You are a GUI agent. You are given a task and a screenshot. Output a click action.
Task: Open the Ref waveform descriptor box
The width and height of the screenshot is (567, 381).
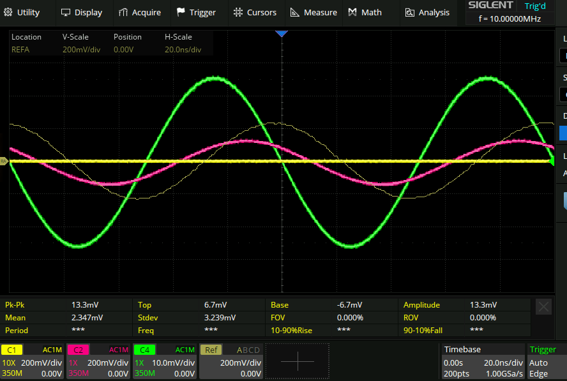pyautogui.click(x=231, y=361)
